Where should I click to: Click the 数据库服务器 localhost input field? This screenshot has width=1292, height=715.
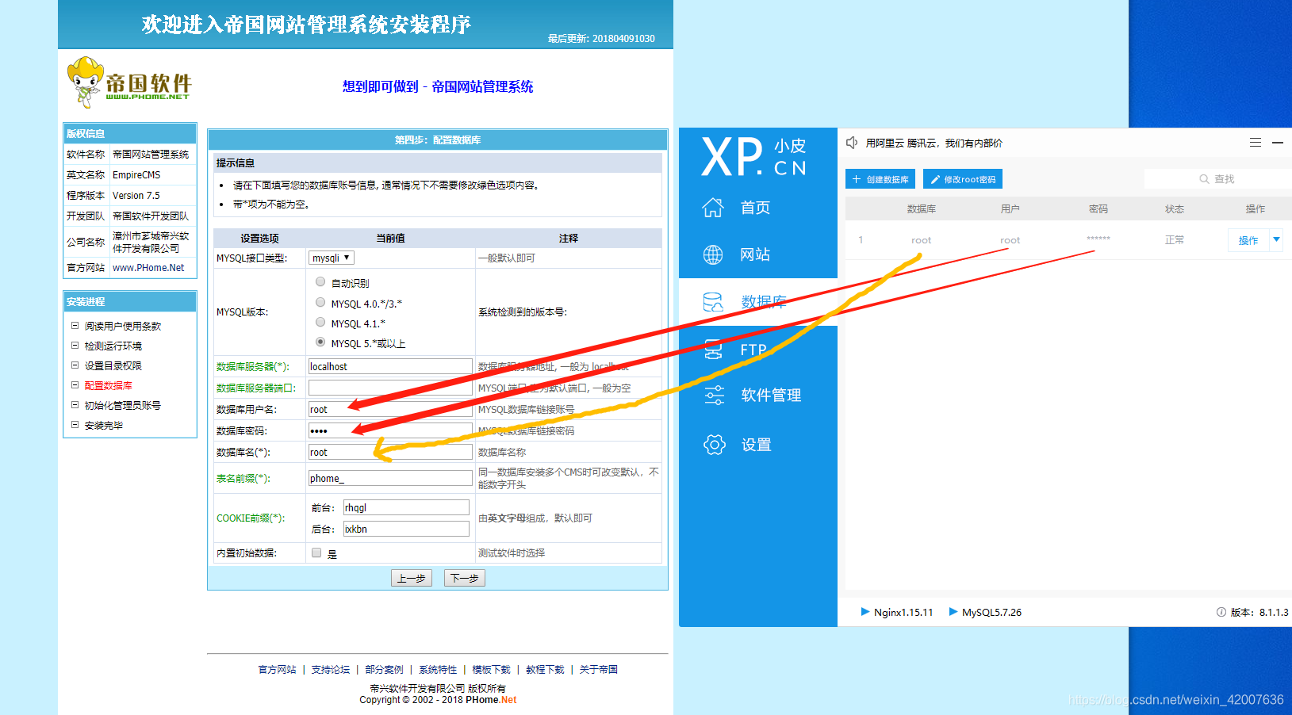point(390,366)
